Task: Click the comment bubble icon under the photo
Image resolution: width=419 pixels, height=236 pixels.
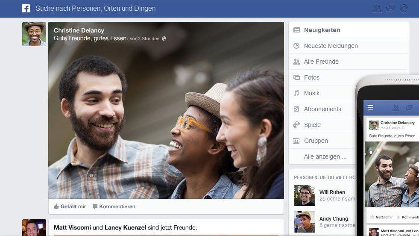Action: tap(95, 206)
